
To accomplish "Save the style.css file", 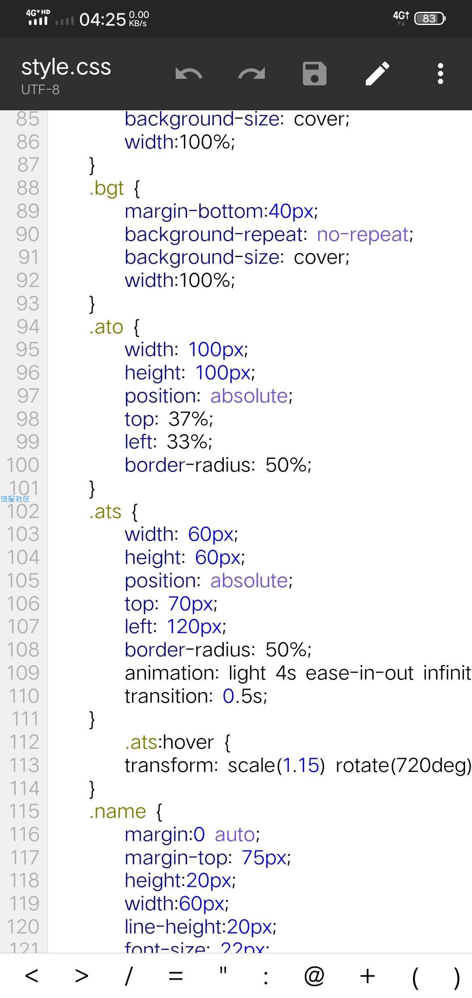I will 315,74.
